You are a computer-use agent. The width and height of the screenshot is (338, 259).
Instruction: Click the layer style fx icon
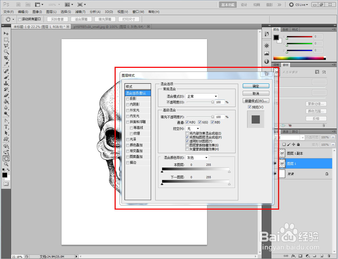(x=293, y=256)
